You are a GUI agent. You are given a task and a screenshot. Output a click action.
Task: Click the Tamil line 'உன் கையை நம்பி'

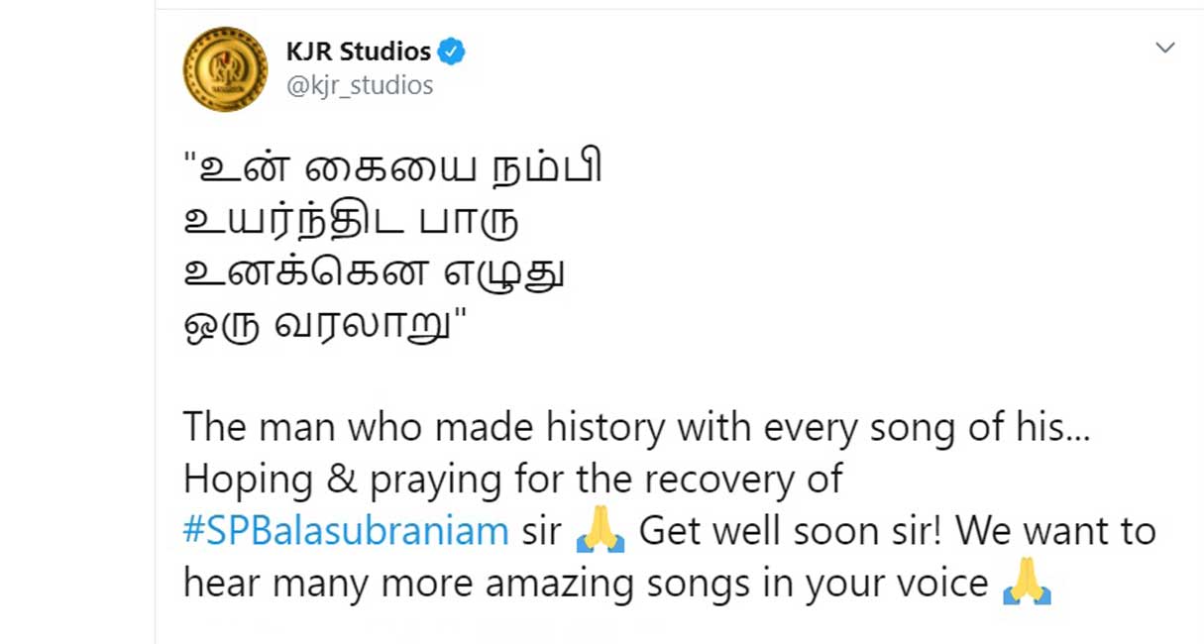393,167
